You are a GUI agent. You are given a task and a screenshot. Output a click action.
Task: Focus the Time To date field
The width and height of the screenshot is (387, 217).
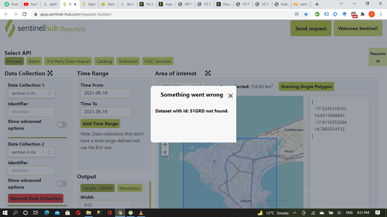tap(106, 112)
